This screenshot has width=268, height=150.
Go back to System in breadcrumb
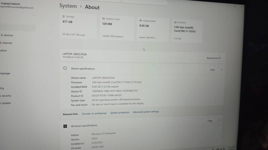[x=68, y=6]
